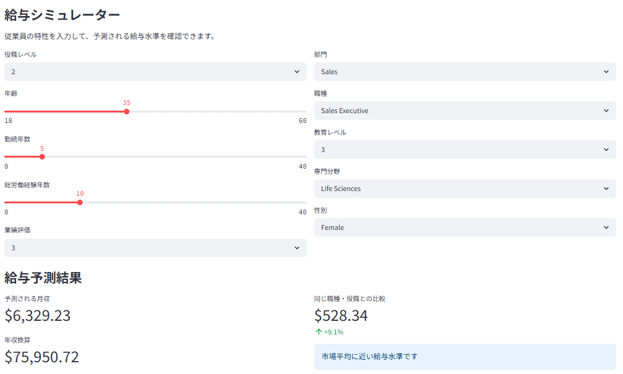This screenshot has width=623, height=374.
Task: Open the 専門分野 dropdown showing Life Sciences
Action: 465,189
